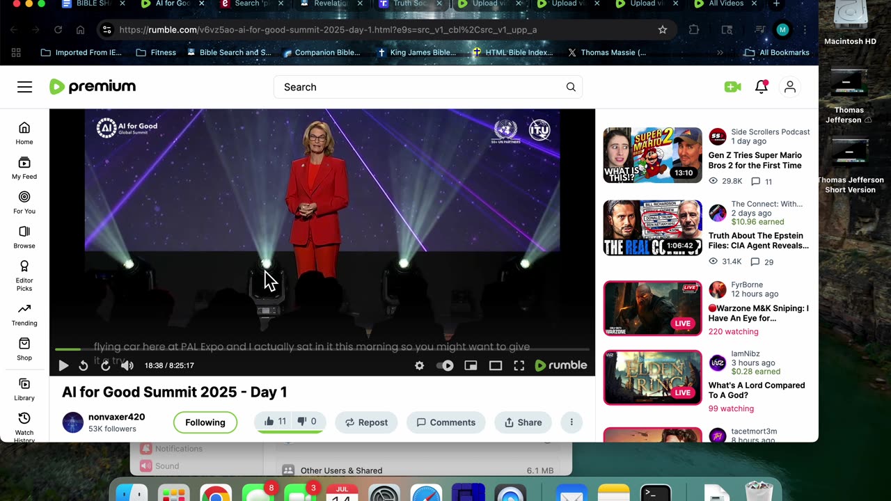Go to Home in Rumble sidebar
This screenshot has width=891, height=501.
point(24,133)
